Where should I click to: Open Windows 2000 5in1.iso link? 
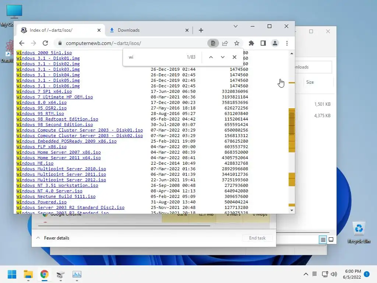[44, 52]
